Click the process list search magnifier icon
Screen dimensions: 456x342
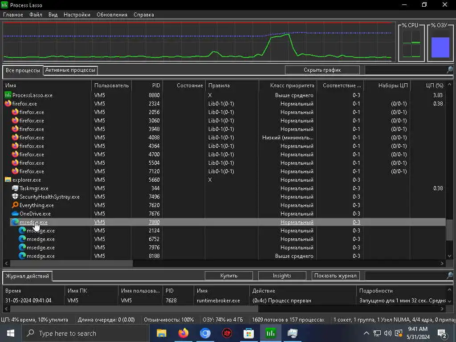click(450, 69)
